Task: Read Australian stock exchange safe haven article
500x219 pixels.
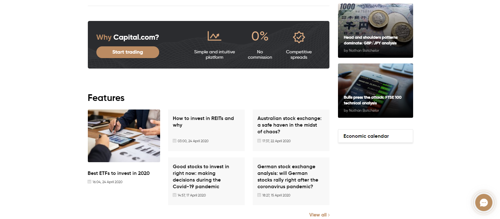Action: point(289,125)
